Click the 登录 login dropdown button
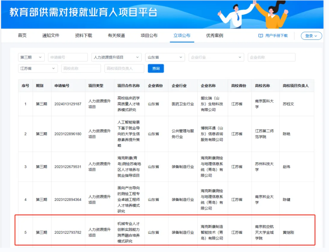This screenshot has width=329, height=252. coord(311,36)
